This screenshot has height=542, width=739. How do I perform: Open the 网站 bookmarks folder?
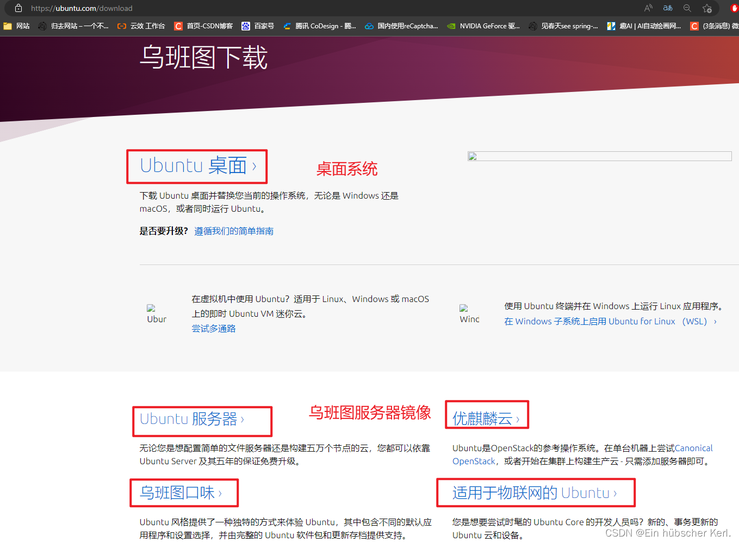(x=16, y=26)
